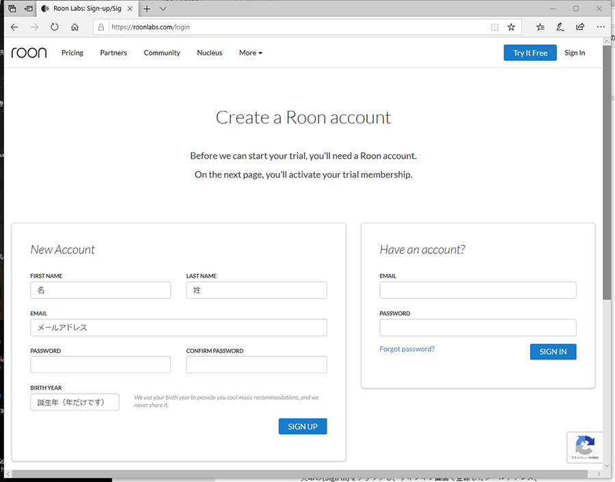
Task: Open the Community menu item
Action: [x=162, y=53]
